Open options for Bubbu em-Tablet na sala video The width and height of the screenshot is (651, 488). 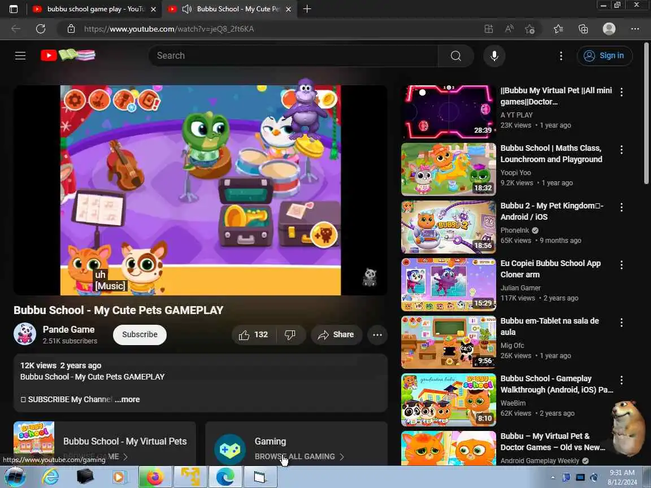pyautogui.click(x=622, y=323)
